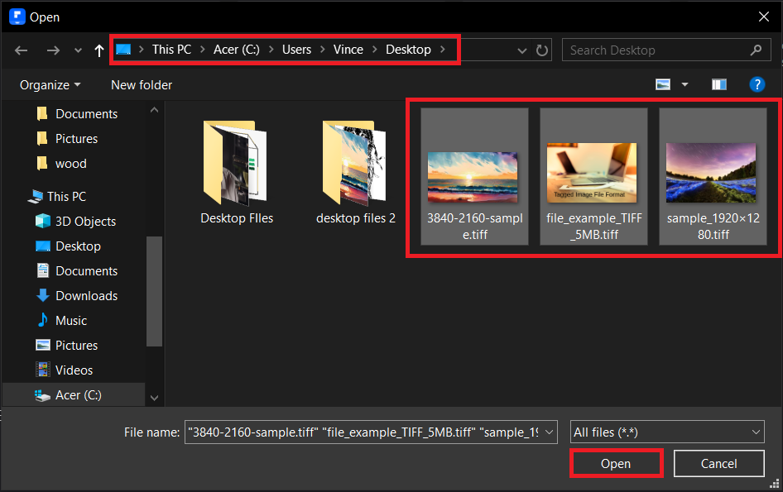Click New folder in the toolbar
783x492 pixels.
tap(141, 84)
